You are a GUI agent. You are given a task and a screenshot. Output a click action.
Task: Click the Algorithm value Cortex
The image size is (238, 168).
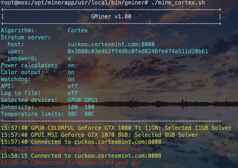click(78, 30)
